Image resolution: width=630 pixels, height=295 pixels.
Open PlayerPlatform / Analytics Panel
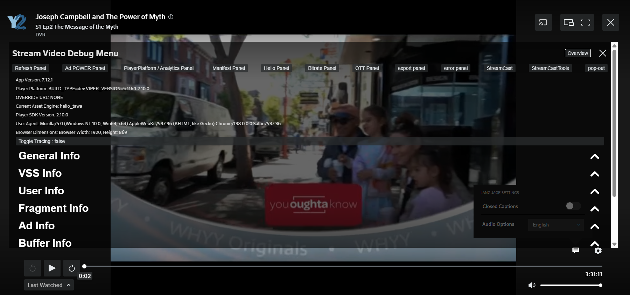[159, 68]
